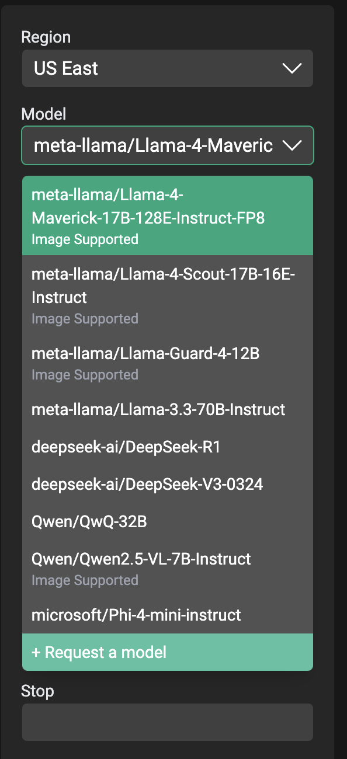This screenshot has height=759, width=347.
Task: Select deepseek-ai/DeepSeek-V3-0324 model
Action: pyautogui.click(x=168, y=484)
